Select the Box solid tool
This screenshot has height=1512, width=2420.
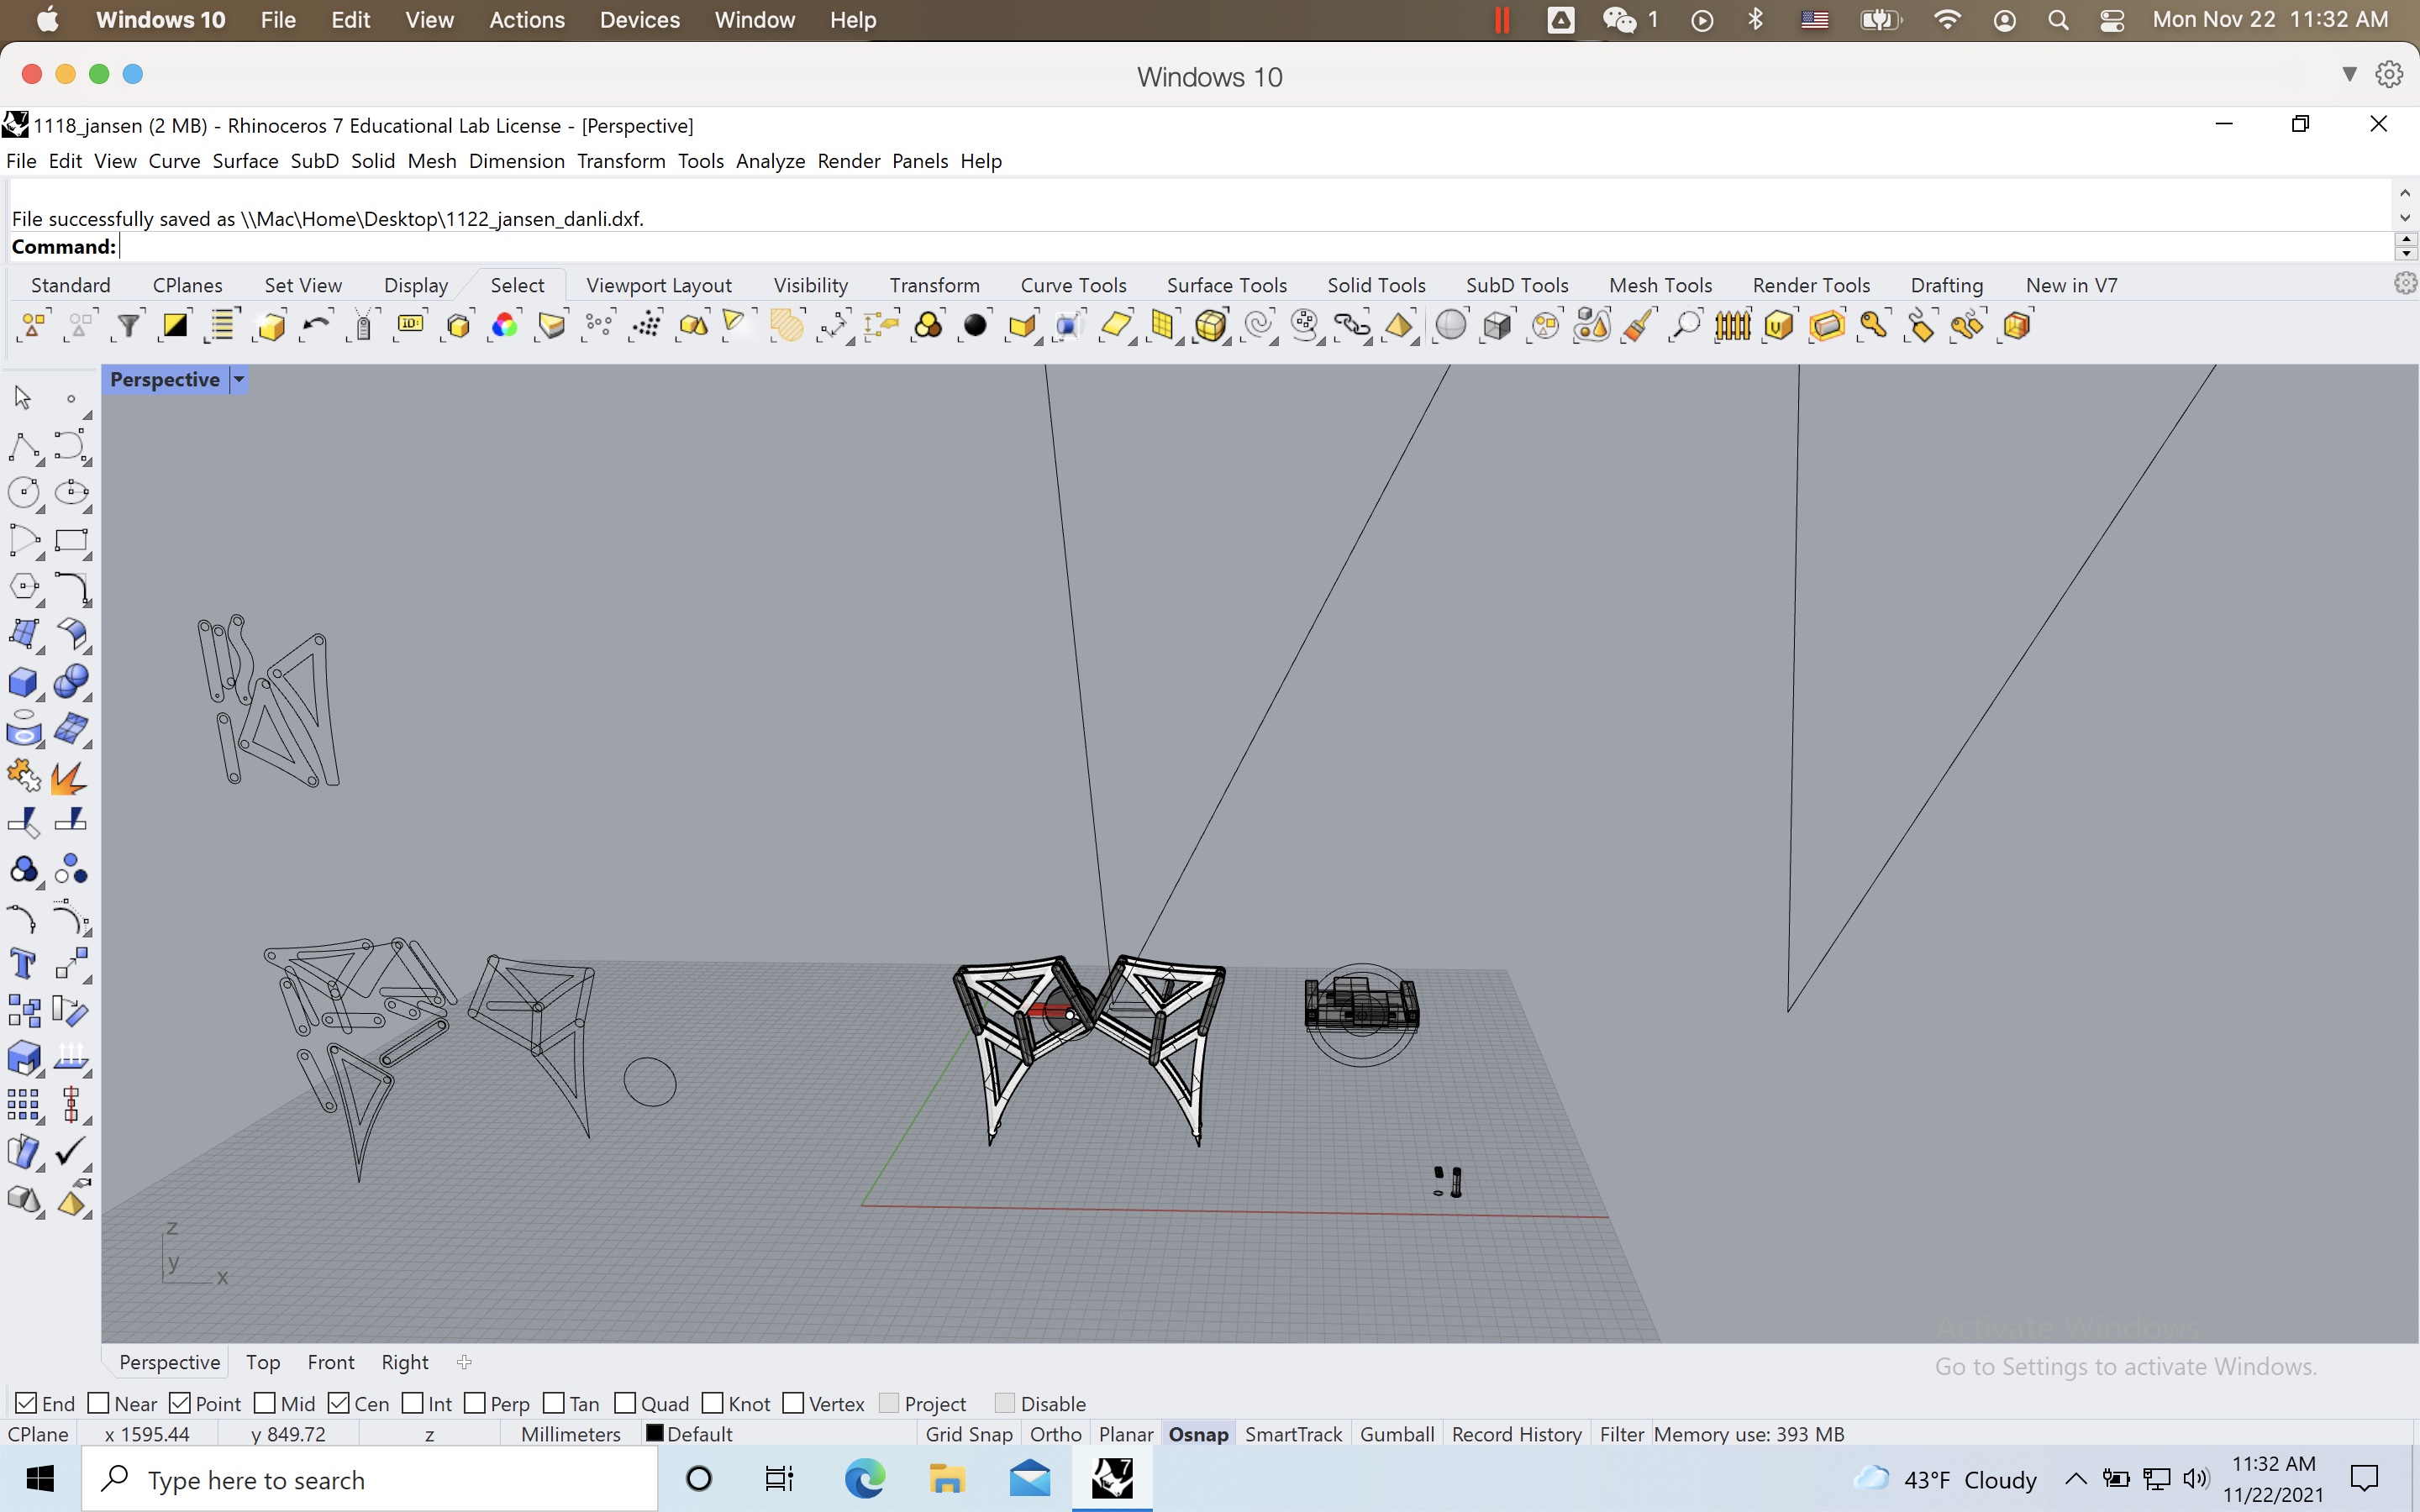click(24, 683)
